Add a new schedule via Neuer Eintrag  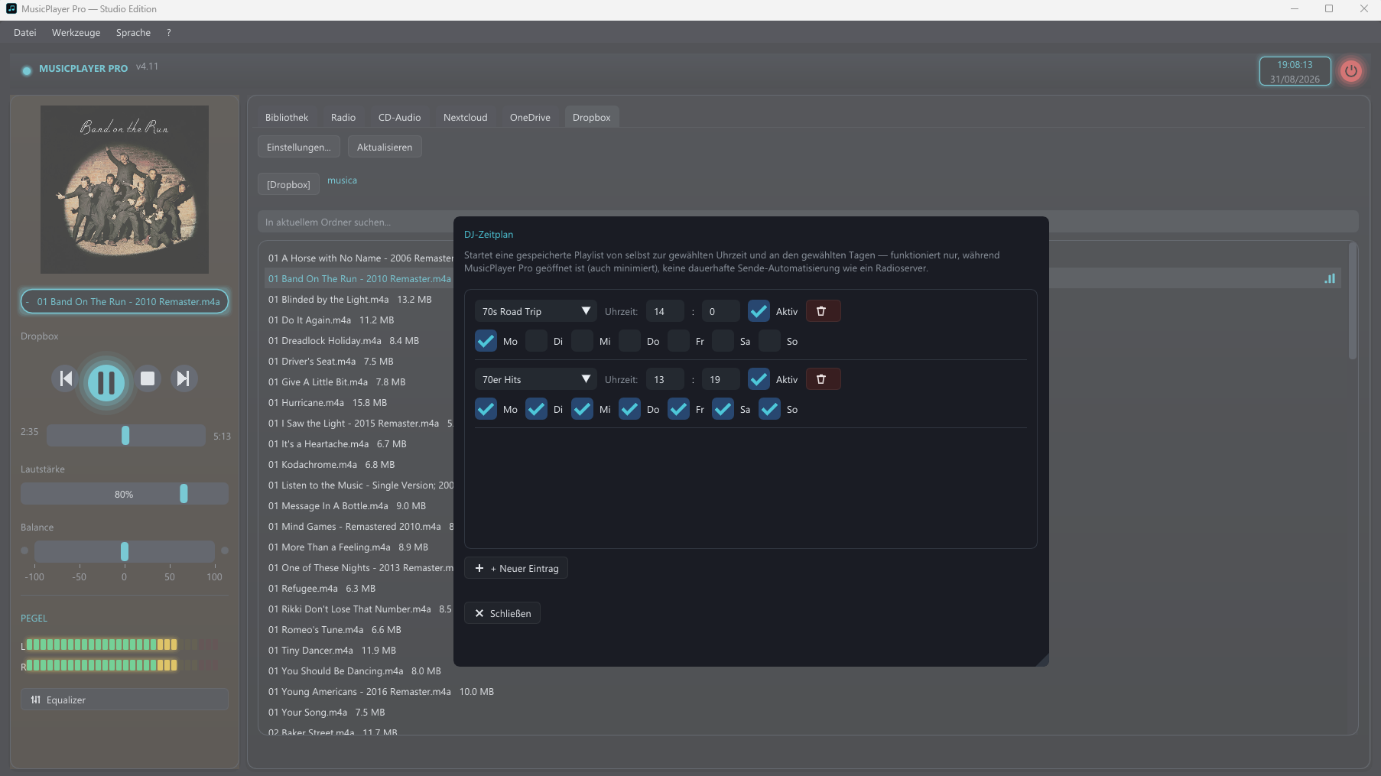(516, 568)
